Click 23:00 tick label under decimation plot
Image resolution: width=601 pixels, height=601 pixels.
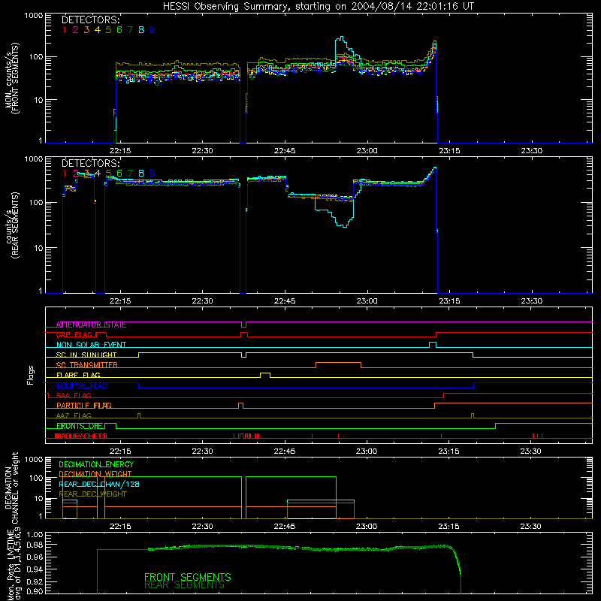coord(367,527)
